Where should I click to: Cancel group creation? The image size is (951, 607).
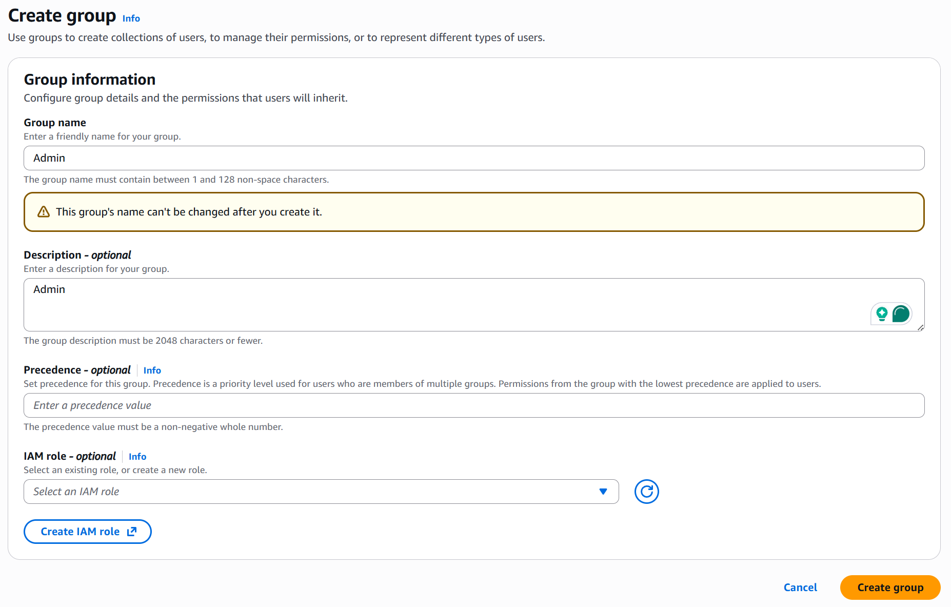pos(800,587)
